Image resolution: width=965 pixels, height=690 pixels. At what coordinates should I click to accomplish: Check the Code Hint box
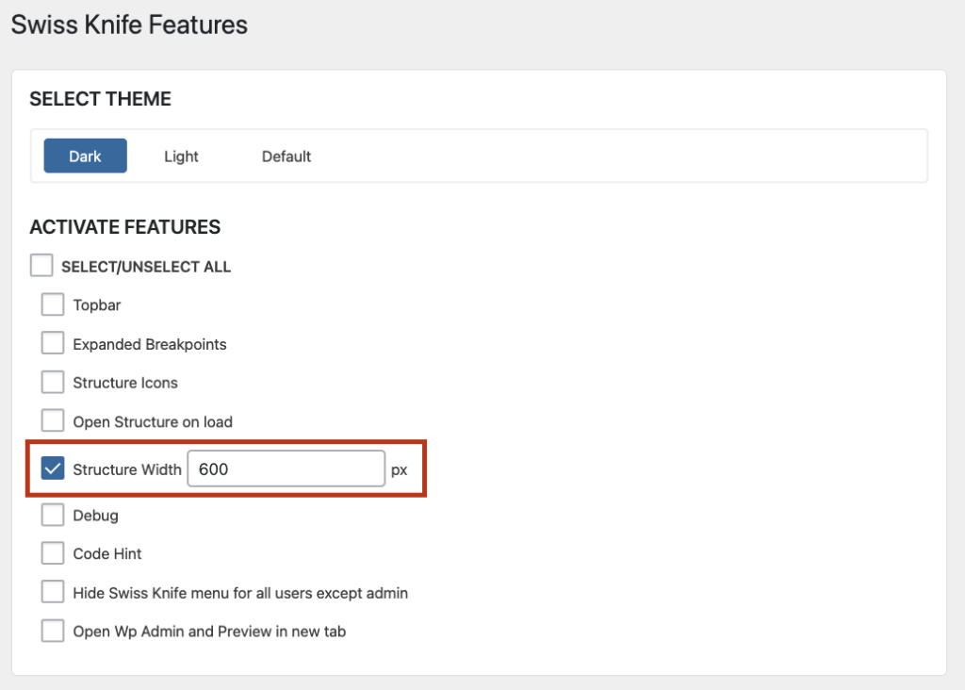coord(53,553)
